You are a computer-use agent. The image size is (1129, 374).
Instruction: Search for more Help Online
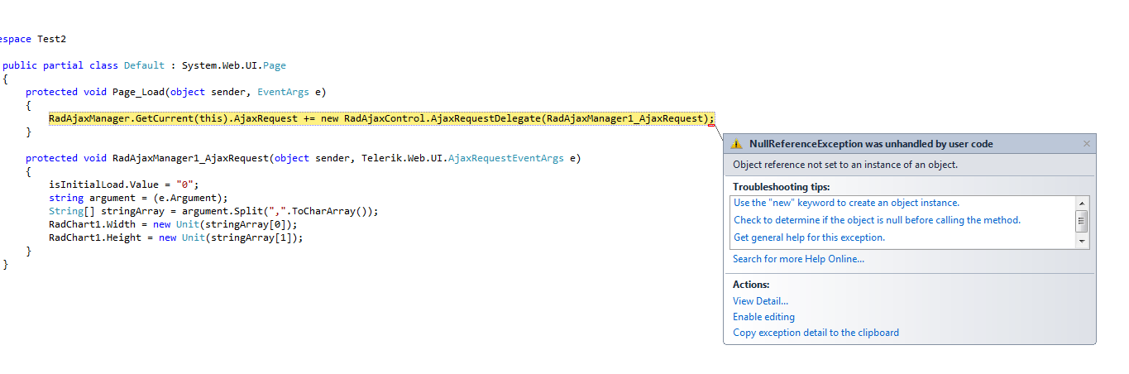(x=798, y=259)
